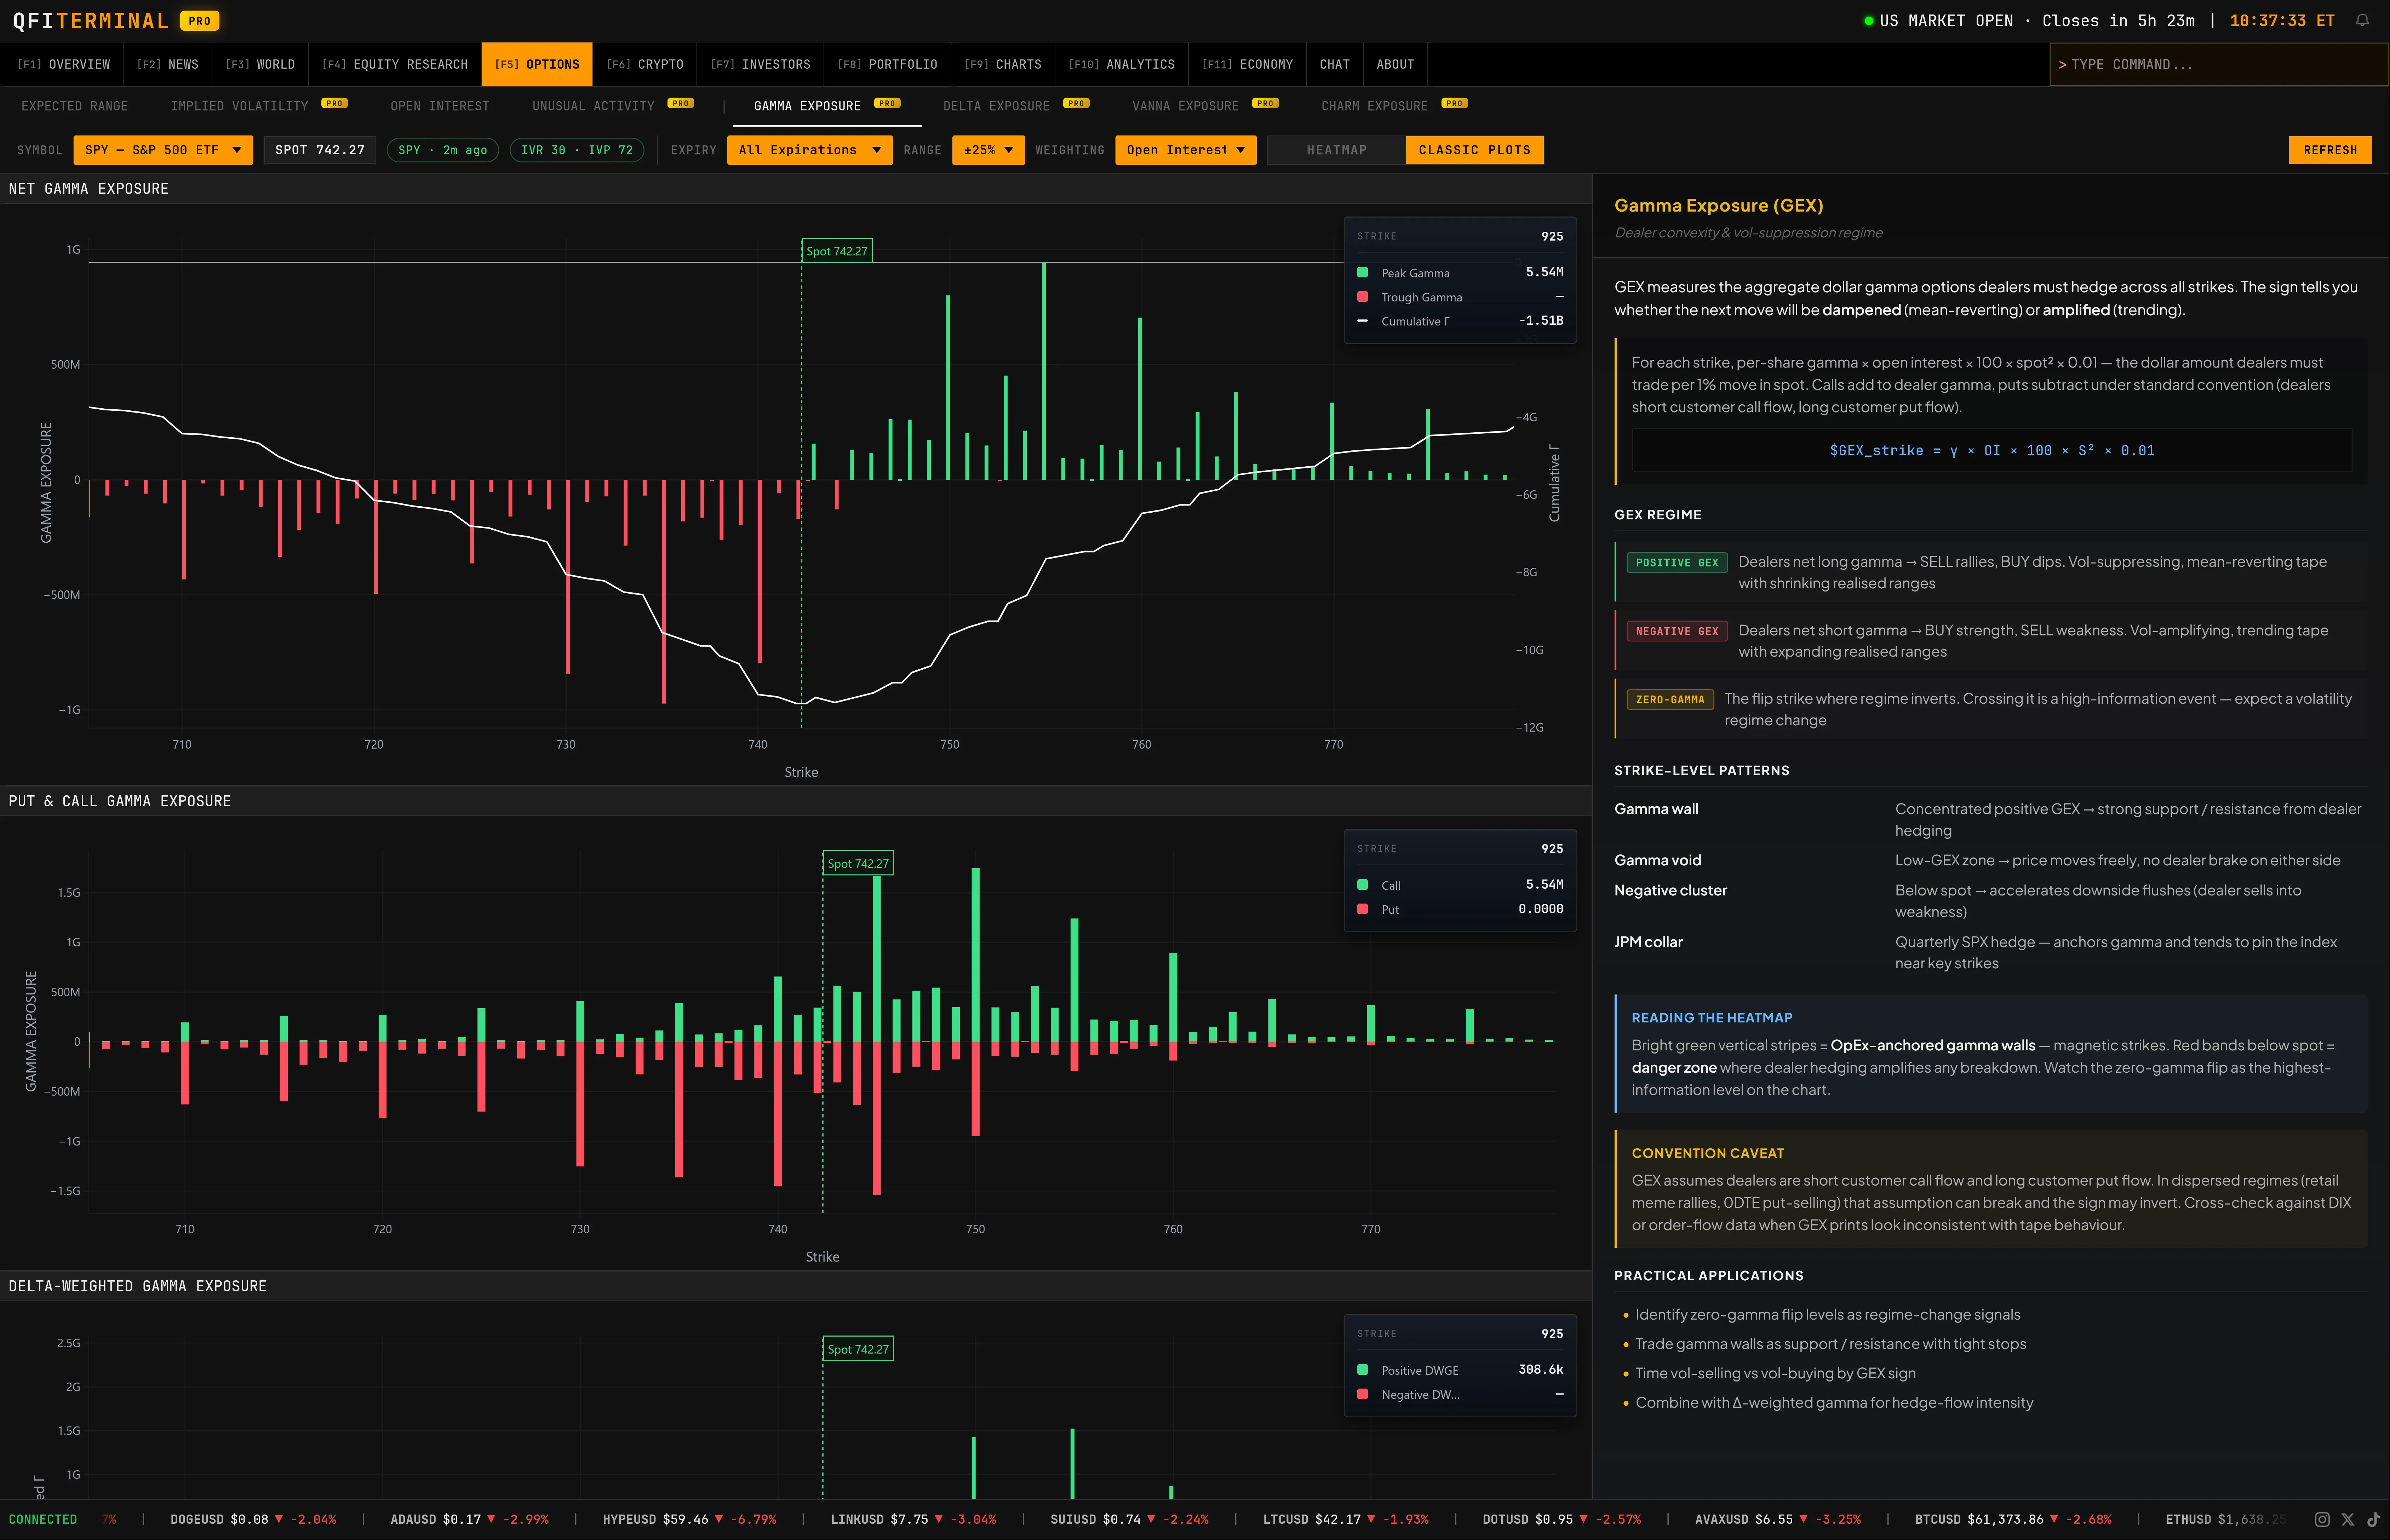Switch to Classic Plots view

1475,150
